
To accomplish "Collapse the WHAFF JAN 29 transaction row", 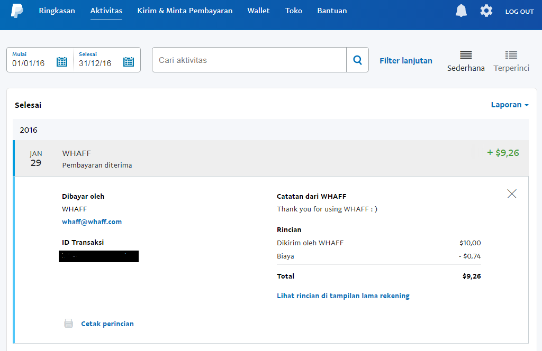I will tap(271, 159).
